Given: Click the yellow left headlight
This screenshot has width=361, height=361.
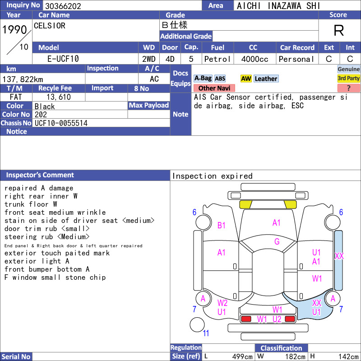Looking at the screenshot, I should 245,204.
